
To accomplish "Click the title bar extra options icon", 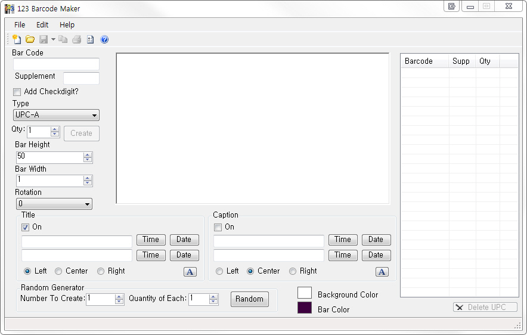I will click(452, 7).
